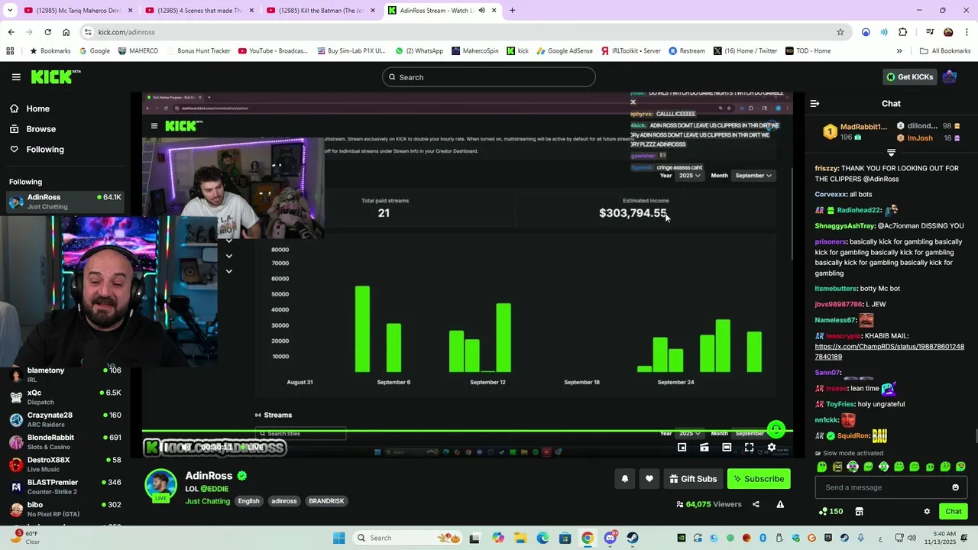Click the chat panel scrollbar
978x550 pixels.
click(x=976, y=437)
